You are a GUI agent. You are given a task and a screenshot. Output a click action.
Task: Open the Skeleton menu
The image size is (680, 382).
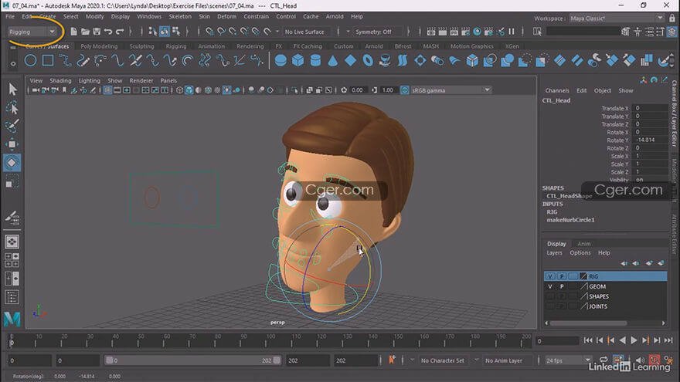click(180, 16)
